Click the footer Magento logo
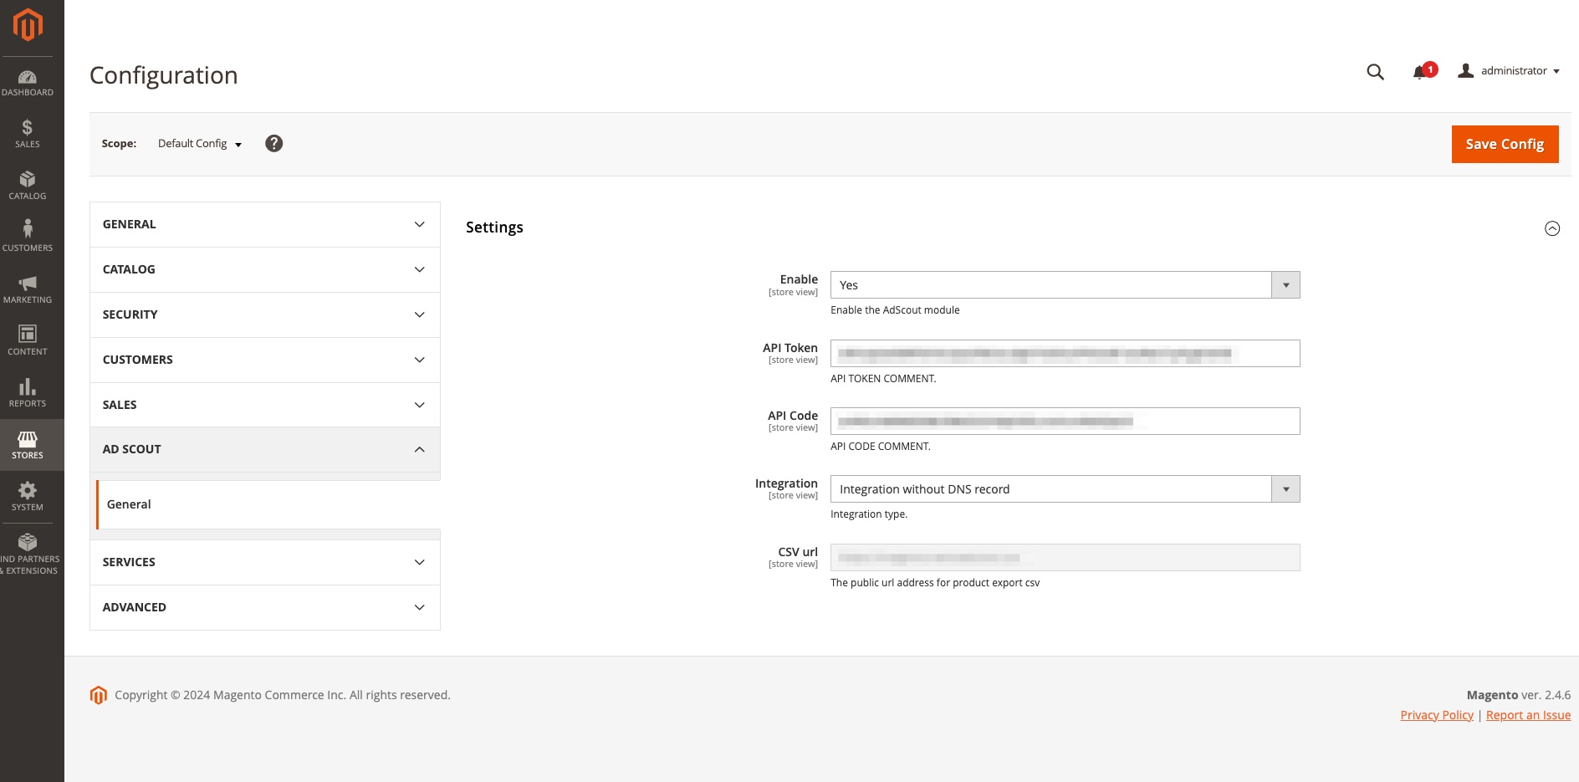 [99, 695]
